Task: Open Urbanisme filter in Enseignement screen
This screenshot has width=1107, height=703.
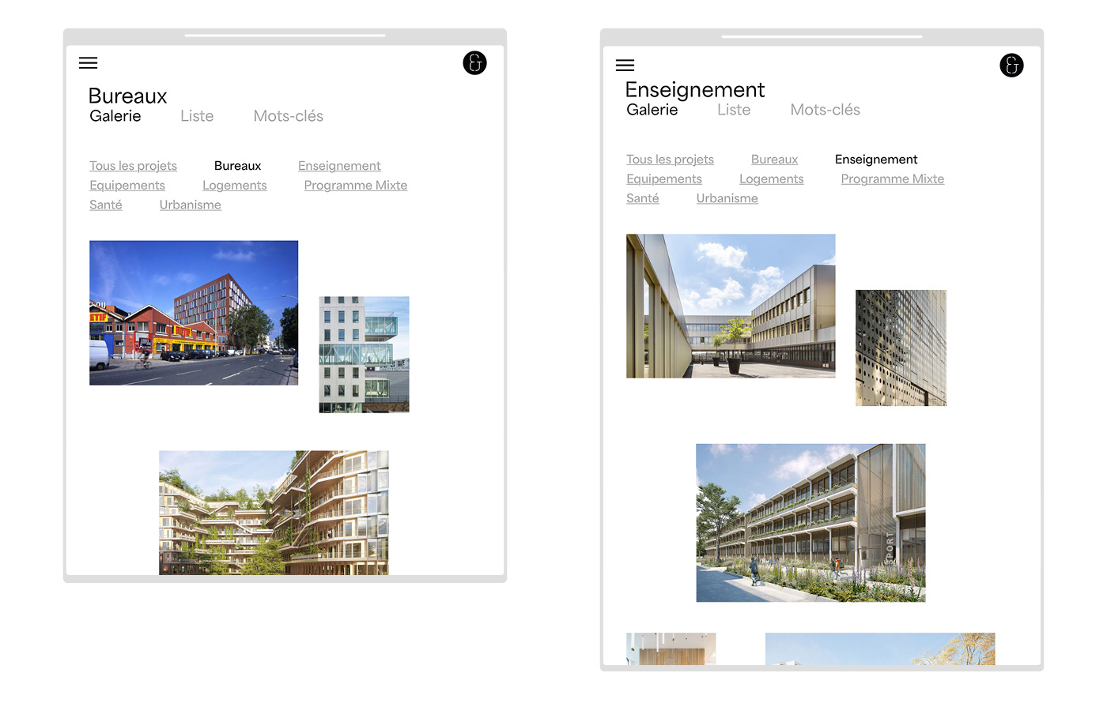Action: coord(727,198)
